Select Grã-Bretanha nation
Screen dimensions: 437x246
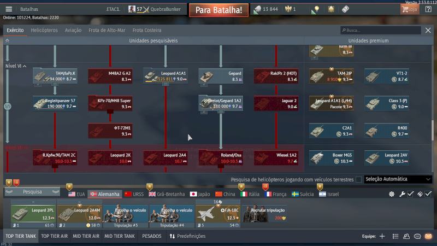[167, 194]
